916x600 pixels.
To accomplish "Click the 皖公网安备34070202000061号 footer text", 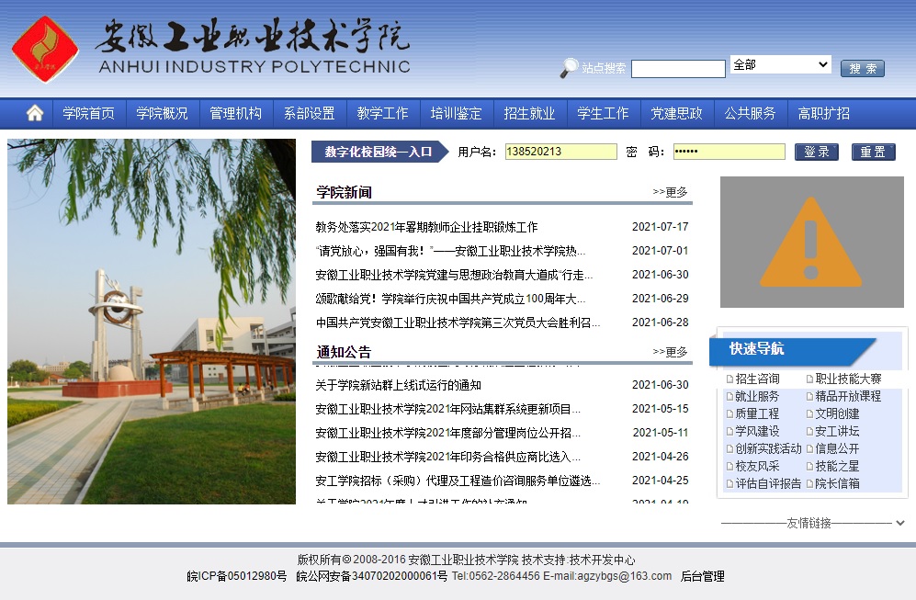I will click(371, 577).
